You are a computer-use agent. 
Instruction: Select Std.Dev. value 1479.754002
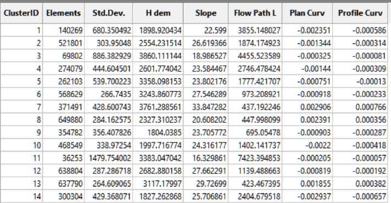click(x=109, y=158)
